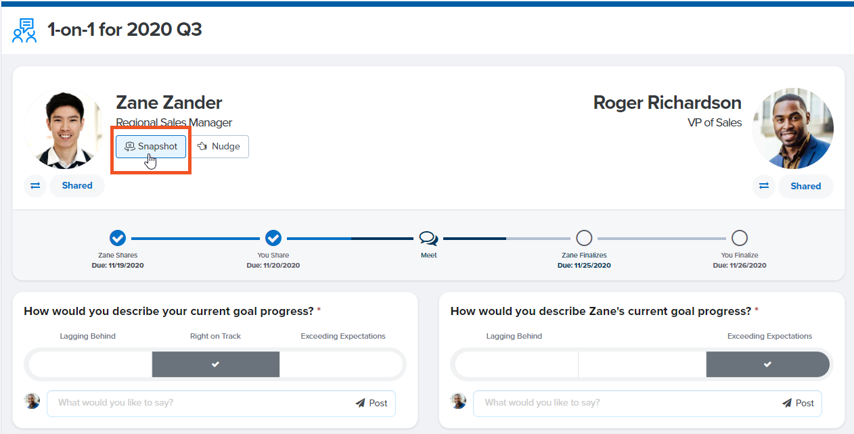Open Zane Zander's profile photo
Image resolution: width=854 pixels, height=434 pixels.
point(64,130)
